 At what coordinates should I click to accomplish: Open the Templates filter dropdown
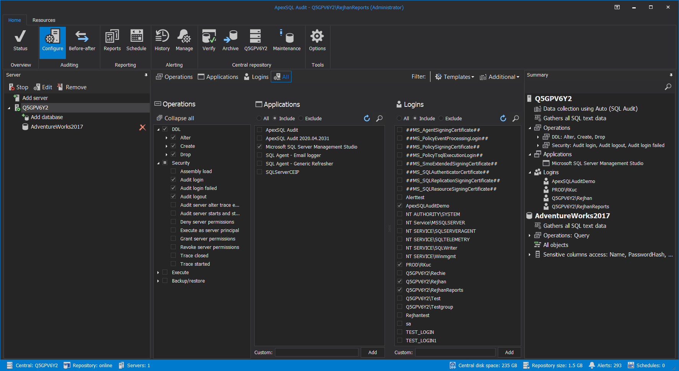point(455,77)
